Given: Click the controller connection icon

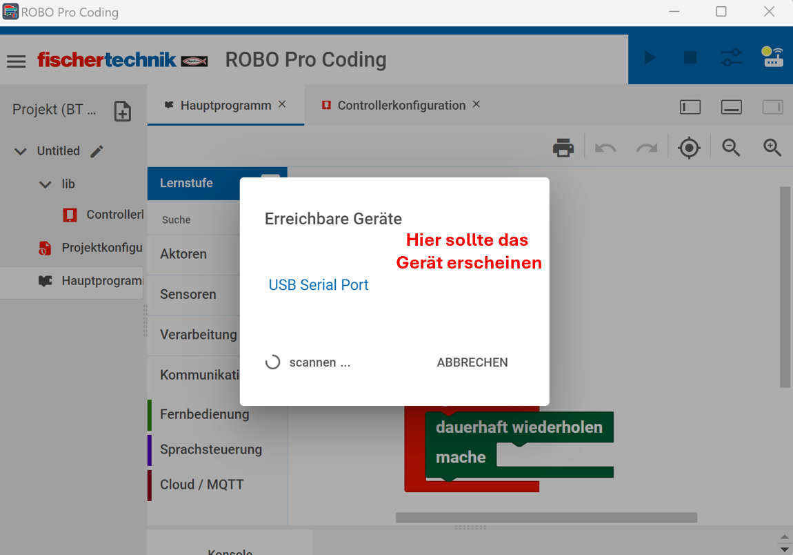Looking at the screenshot, I should (772, 57).
